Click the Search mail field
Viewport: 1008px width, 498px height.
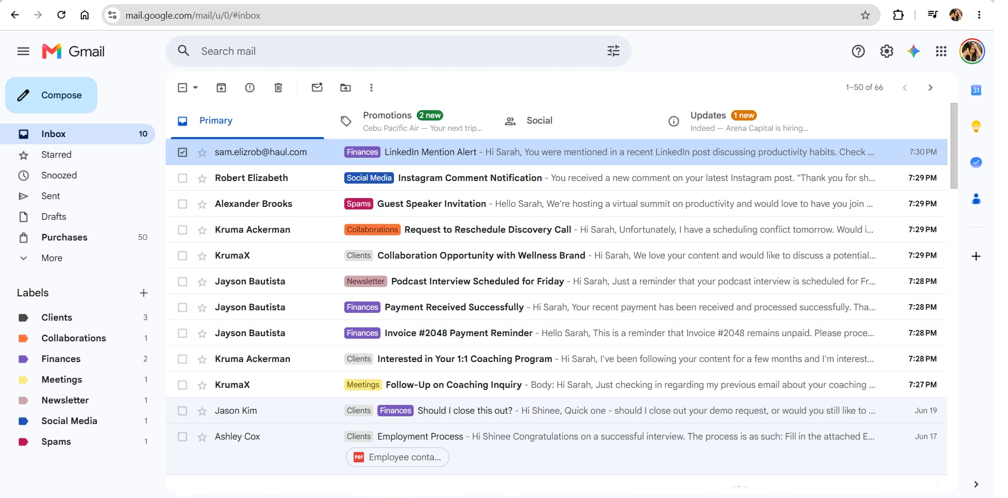[398, 51]
